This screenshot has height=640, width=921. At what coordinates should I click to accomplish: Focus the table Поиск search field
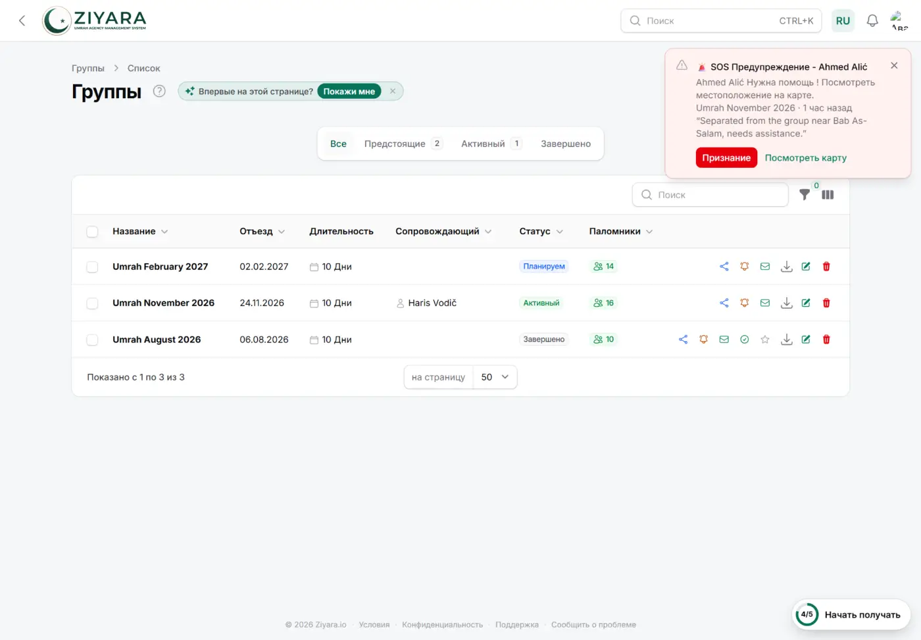(x=710, y=195)
